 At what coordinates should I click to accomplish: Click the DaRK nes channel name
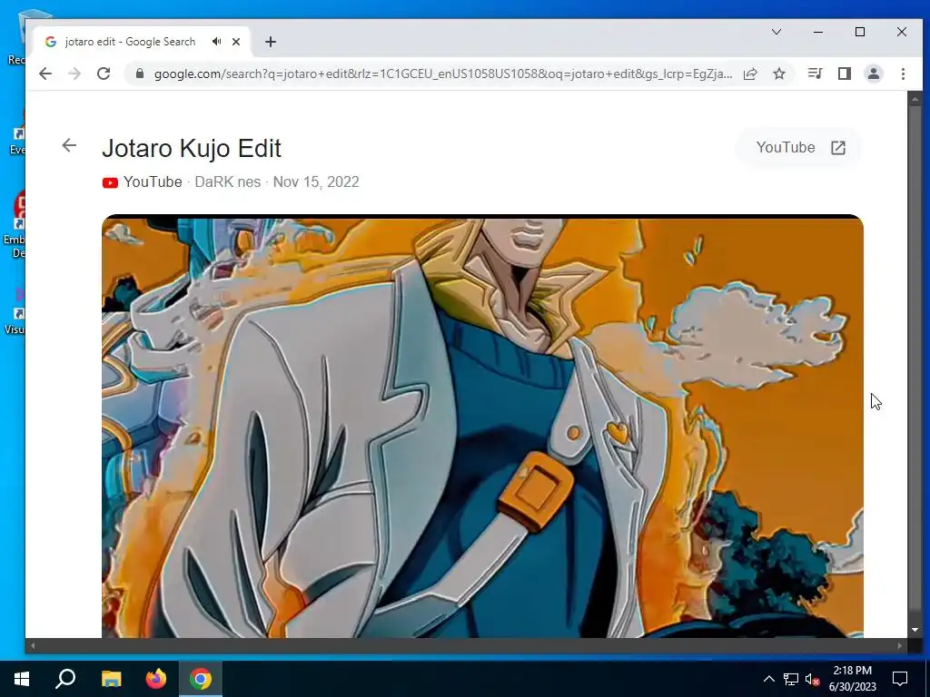(228, 182)
